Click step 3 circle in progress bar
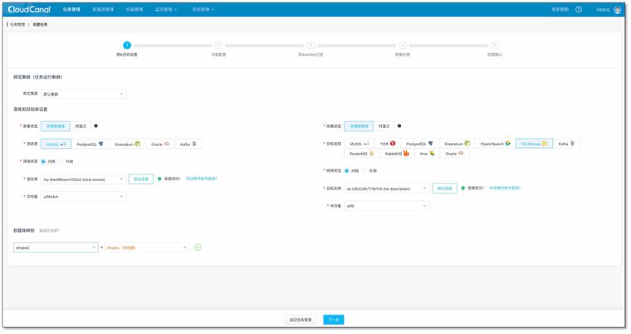 pos(311,46)
